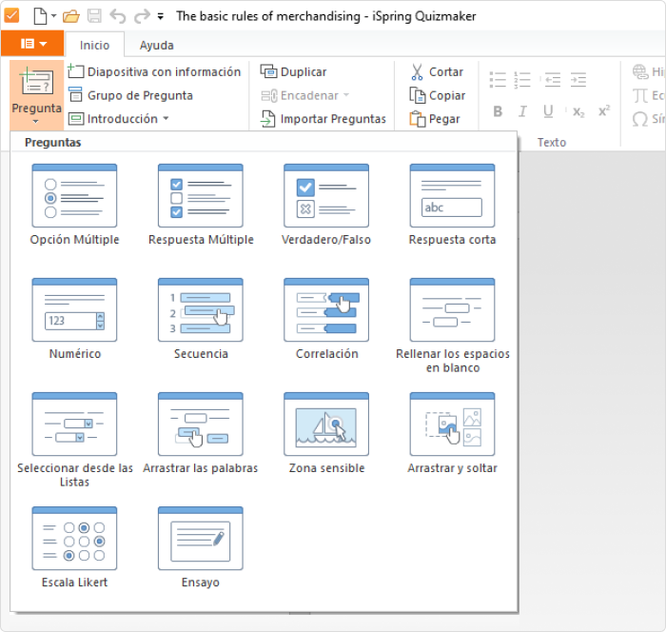The image size is (666, 632).
Task: Create a new quiz document
Action: click(40, 16)
